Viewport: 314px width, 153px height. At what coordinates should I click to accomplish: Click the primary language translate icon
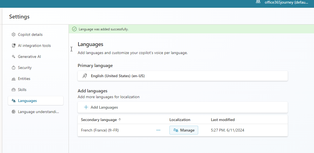(x=85, y=76)
